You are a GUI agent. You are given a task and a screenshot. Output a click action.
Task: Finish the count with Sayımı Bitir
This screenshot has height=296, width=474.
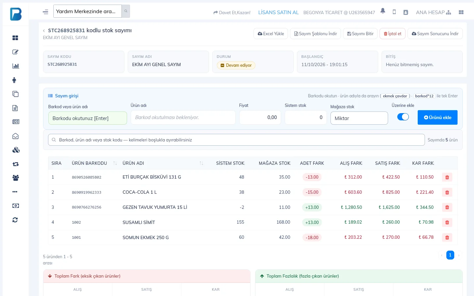click(x=360, y=34)
